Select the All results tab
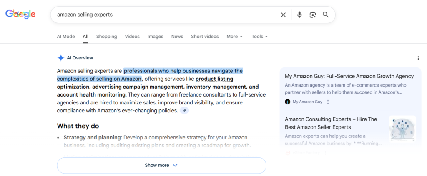The image size is (427, 176). click(85, 36)
